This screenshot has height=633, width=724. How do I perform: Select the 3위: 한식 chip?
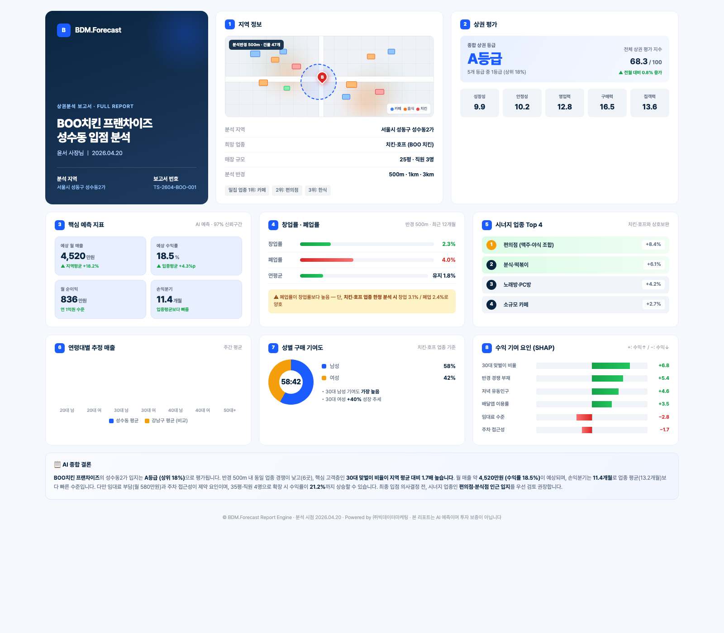318,190
